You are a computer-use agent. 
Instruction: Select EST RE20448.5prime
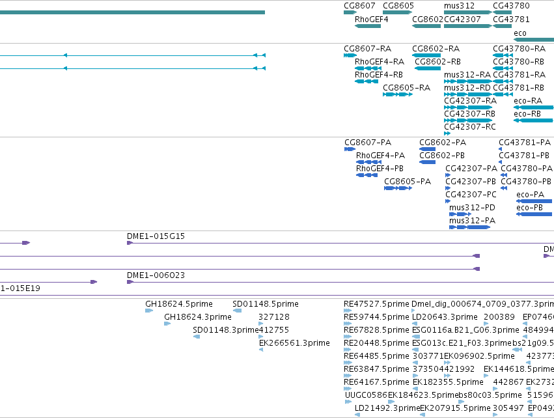pos(376,343)
